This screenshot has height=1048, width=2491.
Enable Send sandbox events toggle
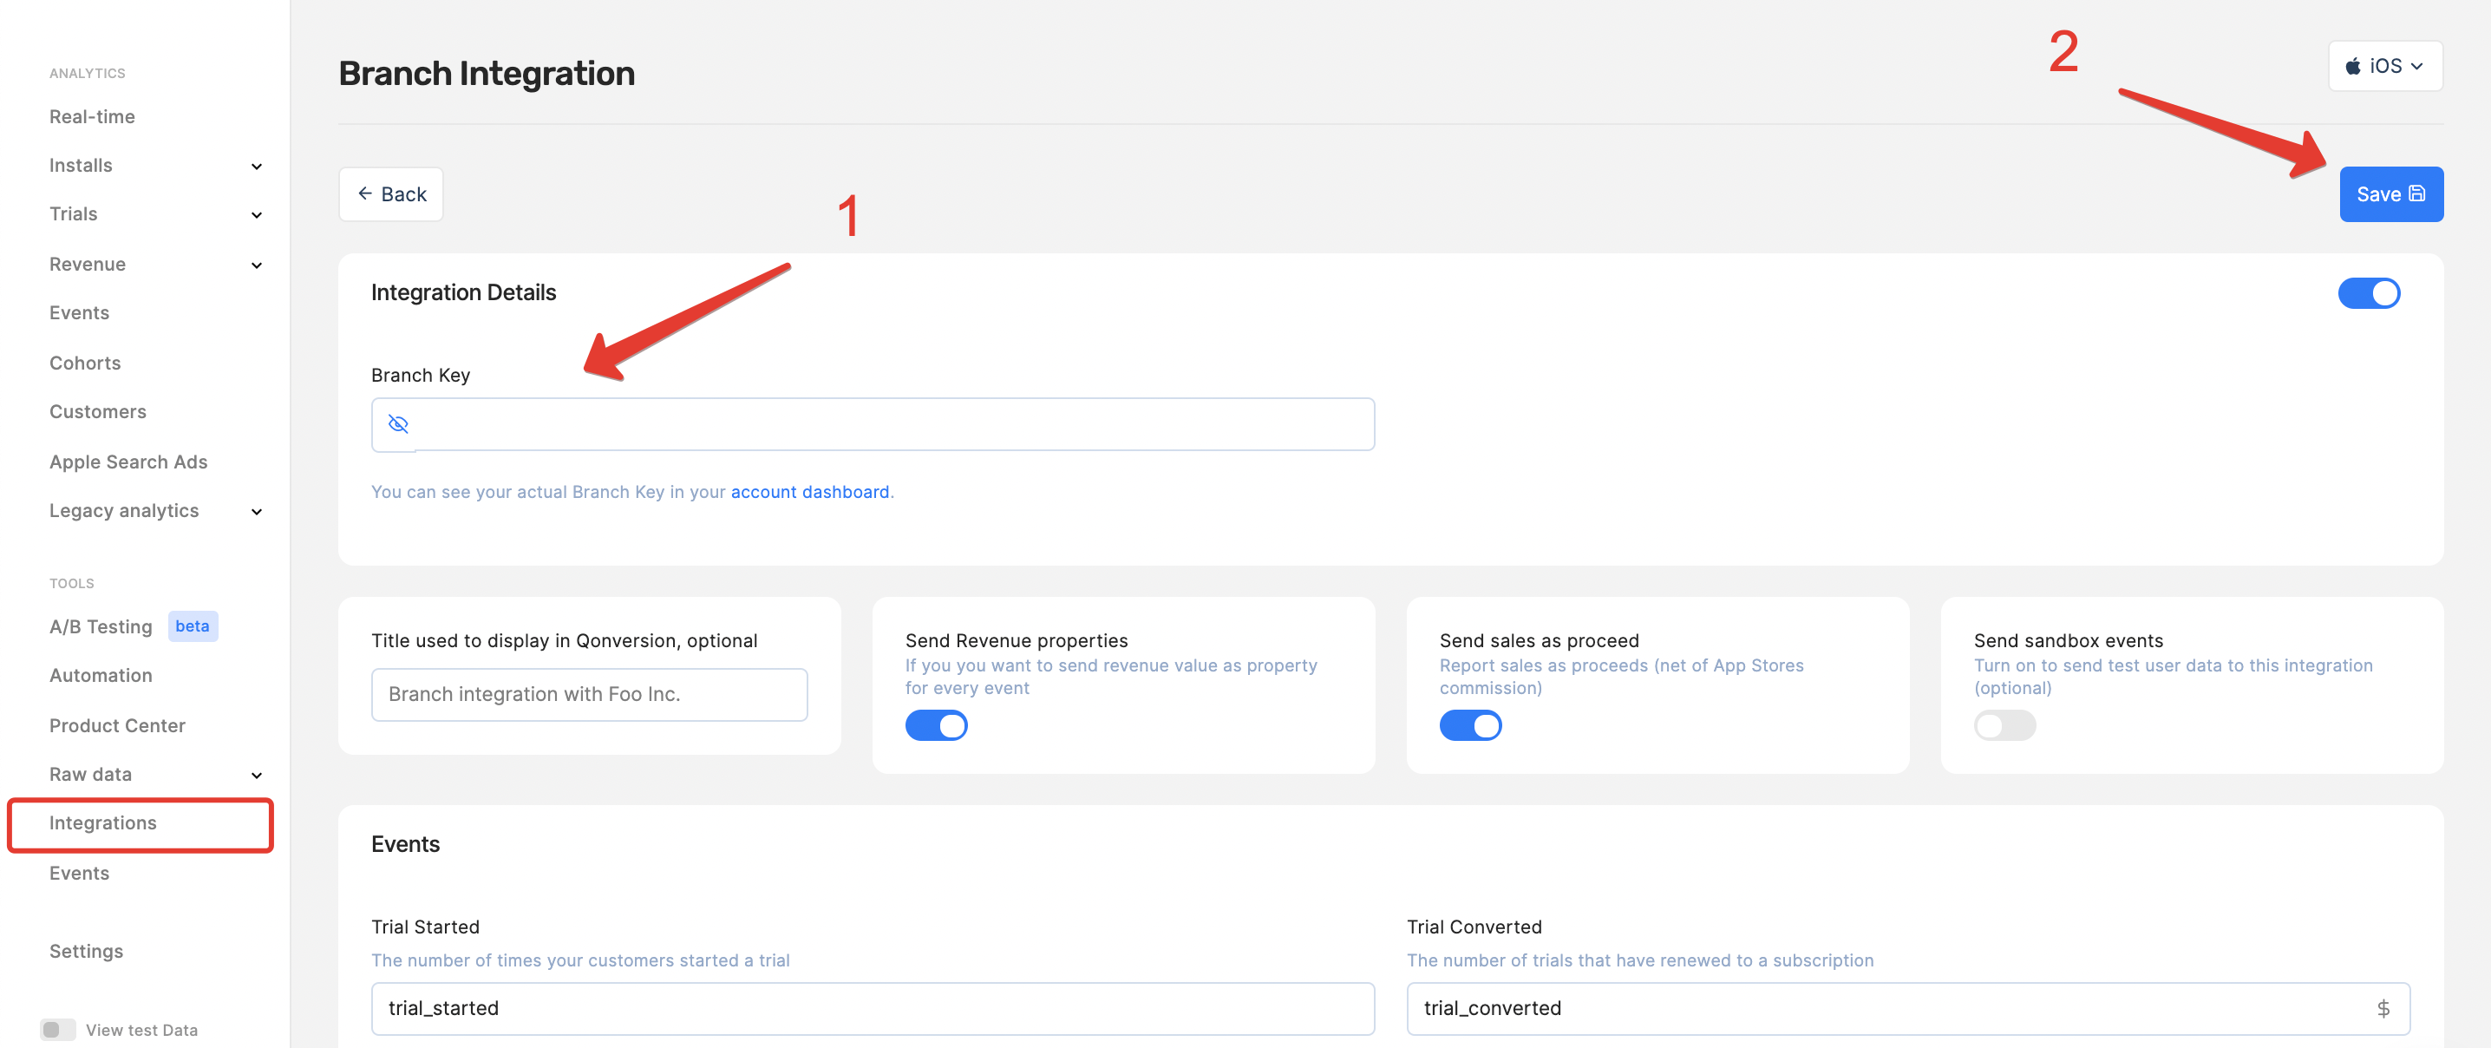click(2004, 724)
